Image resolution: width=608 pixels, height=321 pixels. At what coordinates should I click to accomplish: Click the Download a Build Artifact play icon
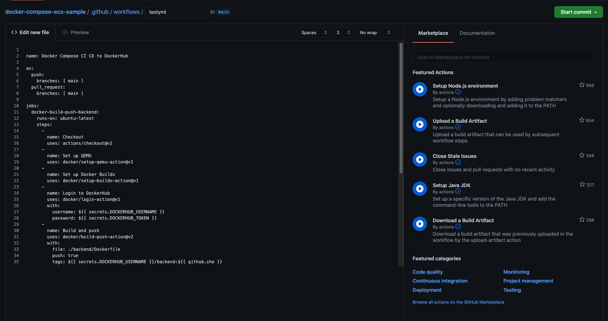click(420, 224)
